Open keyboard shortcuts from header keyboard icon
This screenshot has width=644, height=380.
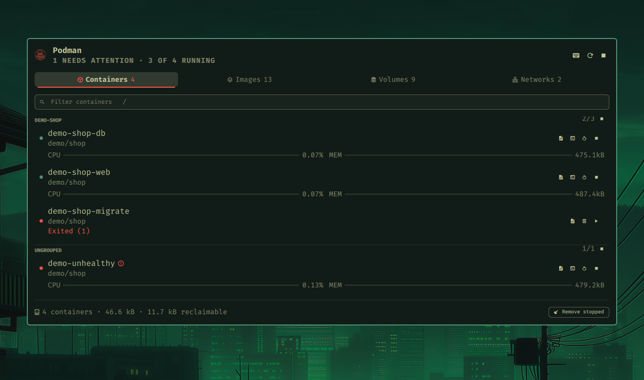576,56
